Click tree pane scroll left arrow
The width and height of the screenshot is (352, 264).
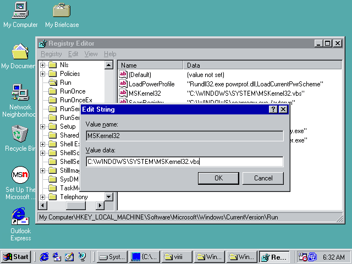tap(43, 205)
